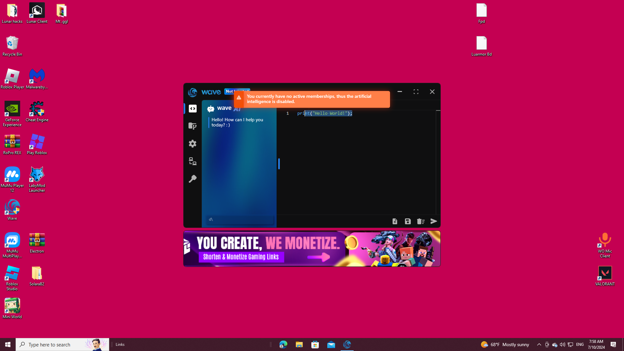Toggle fullscreen for the Wave window
Screen dimensions: 624x351
click(x=416, y=92)
